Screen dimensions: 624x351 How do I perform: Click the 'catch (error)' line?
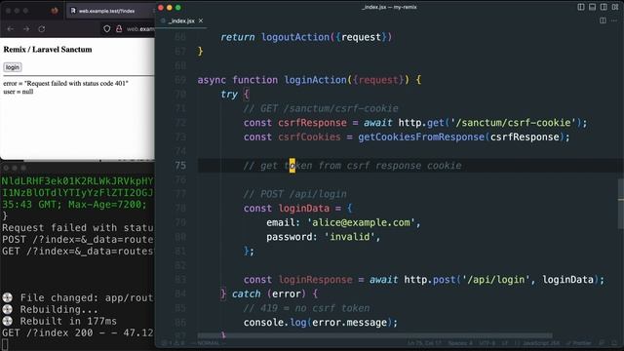tap(269, 294)
